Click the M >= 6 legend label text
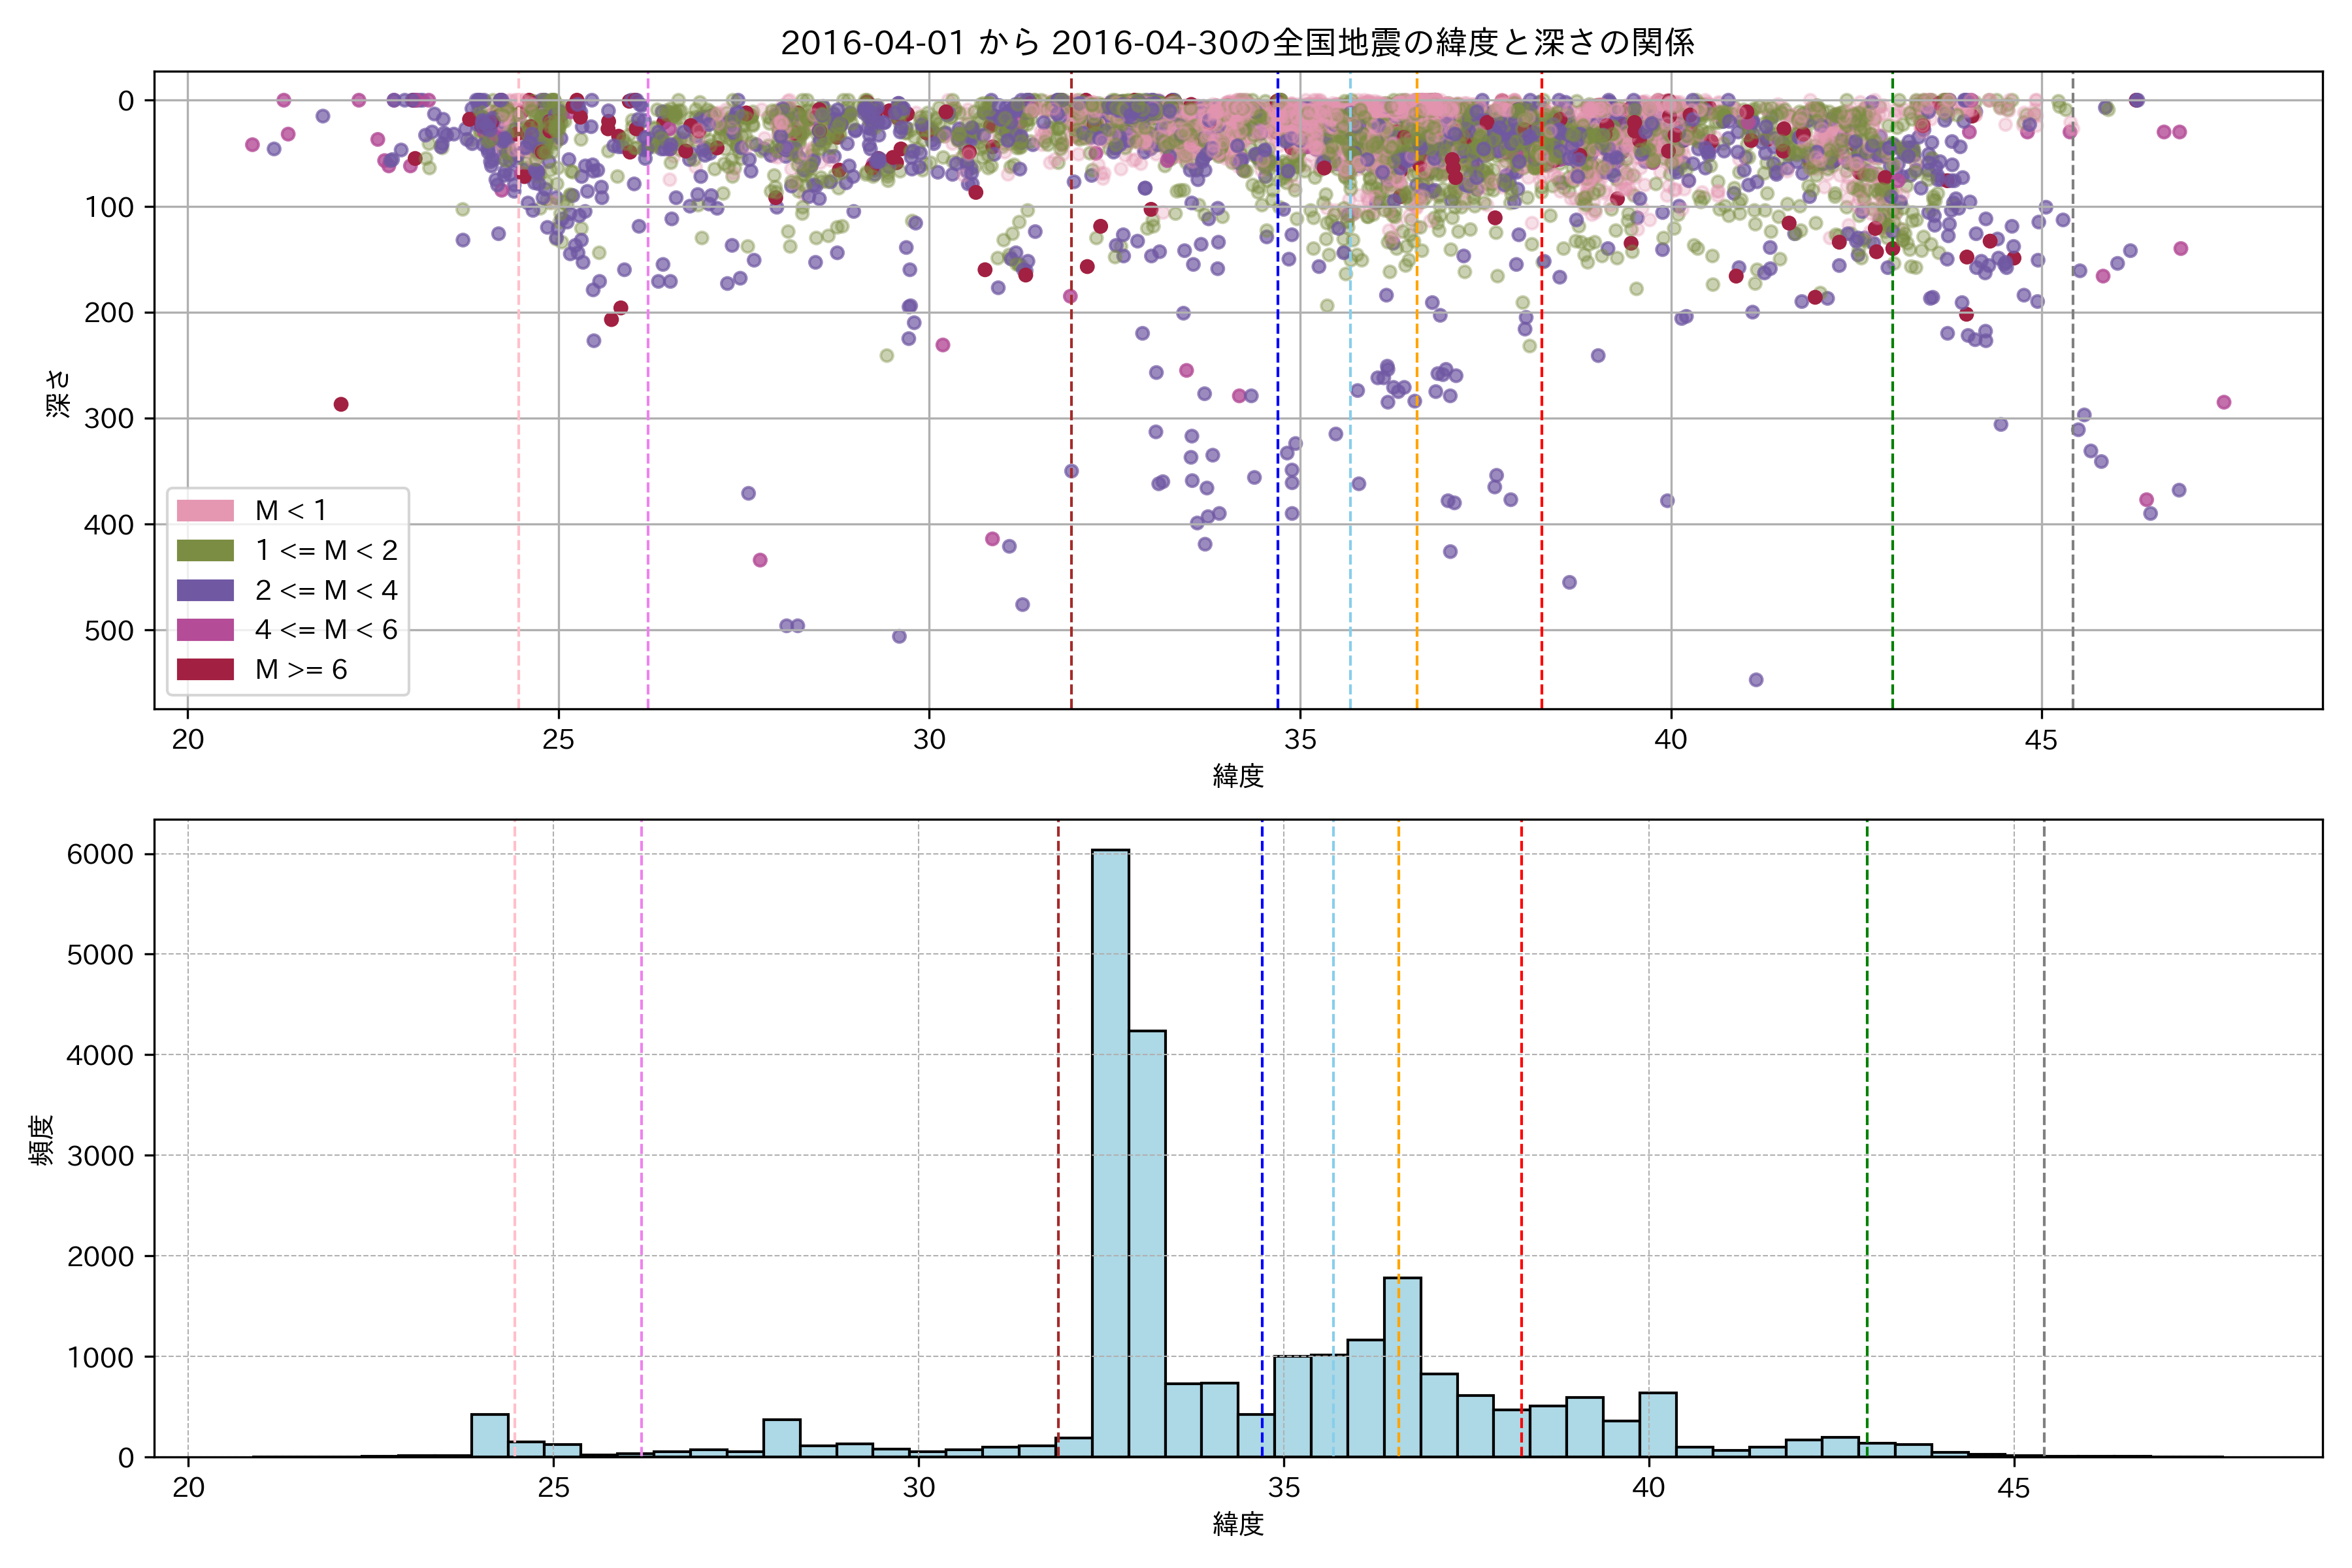Image resolution: width=2352 pixels, height=1568 pixels. 301,670
